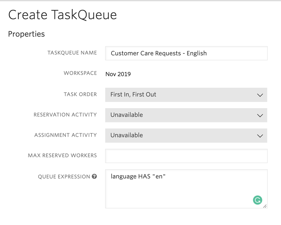
Task: Click the downward arrow on First In, First Out
Action: (260, 95)
